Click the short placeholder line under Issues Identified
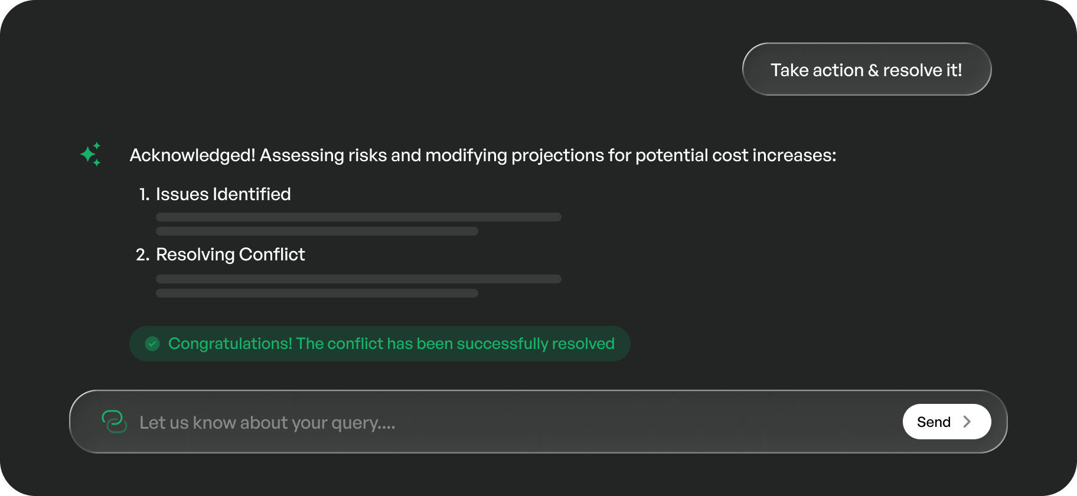The height and width of the screenshot is (496, 1077). 316,231
